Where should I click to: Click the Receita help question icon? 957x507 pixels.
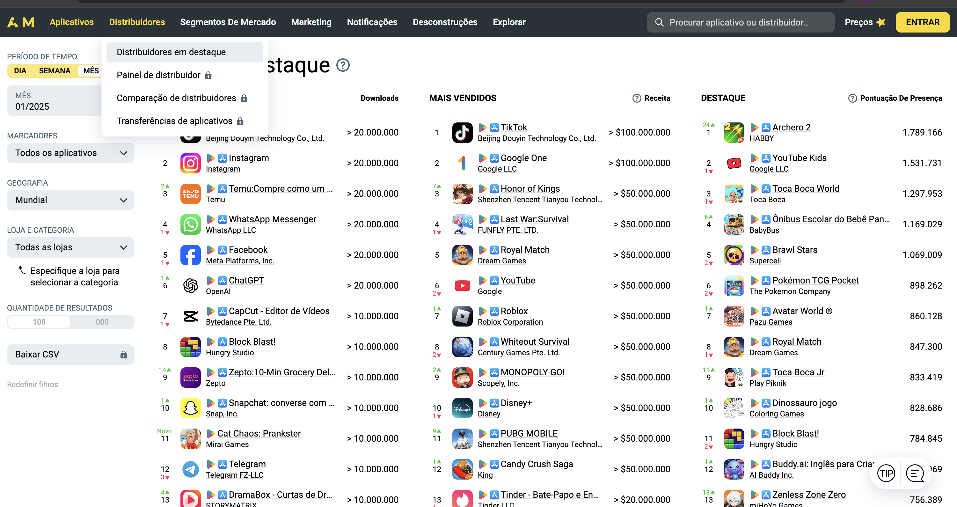pyautogui.click(x=637, y=98)
